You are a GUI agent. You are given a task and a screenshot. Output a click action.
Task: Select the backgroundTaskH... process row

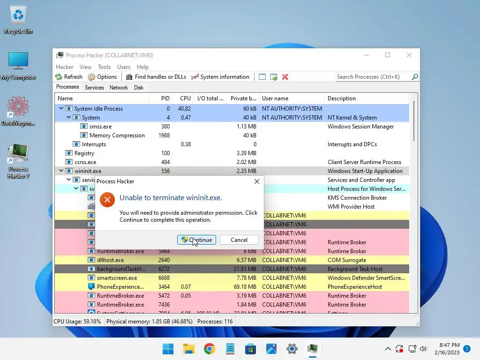click(232, 269)
